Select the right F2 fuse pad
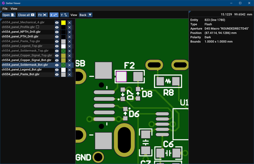Image resolution: width=254 pixels, height=164 pixels. click(138, 76)
